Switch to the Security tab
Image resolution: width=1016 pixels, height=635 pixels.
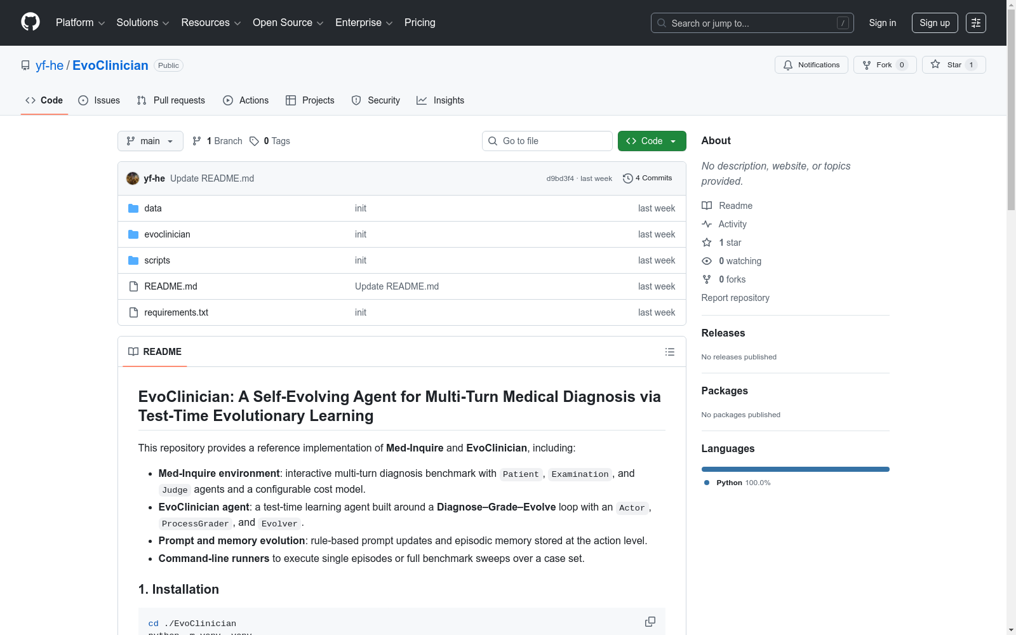[x=376, y=100]
